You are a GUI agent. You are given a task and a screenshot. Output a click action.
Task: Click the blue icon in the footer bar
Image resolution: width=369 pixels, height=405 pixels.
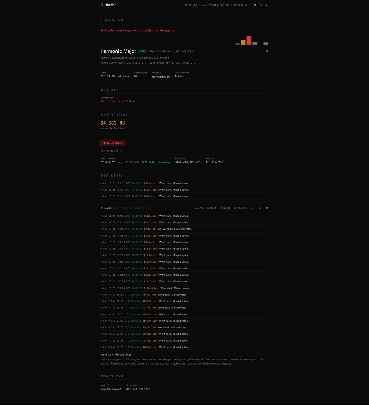click(x=252, y=208)
